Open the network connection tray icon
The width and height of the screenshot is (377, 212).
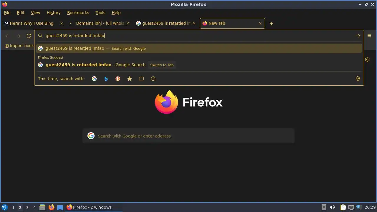click(351, 207)
